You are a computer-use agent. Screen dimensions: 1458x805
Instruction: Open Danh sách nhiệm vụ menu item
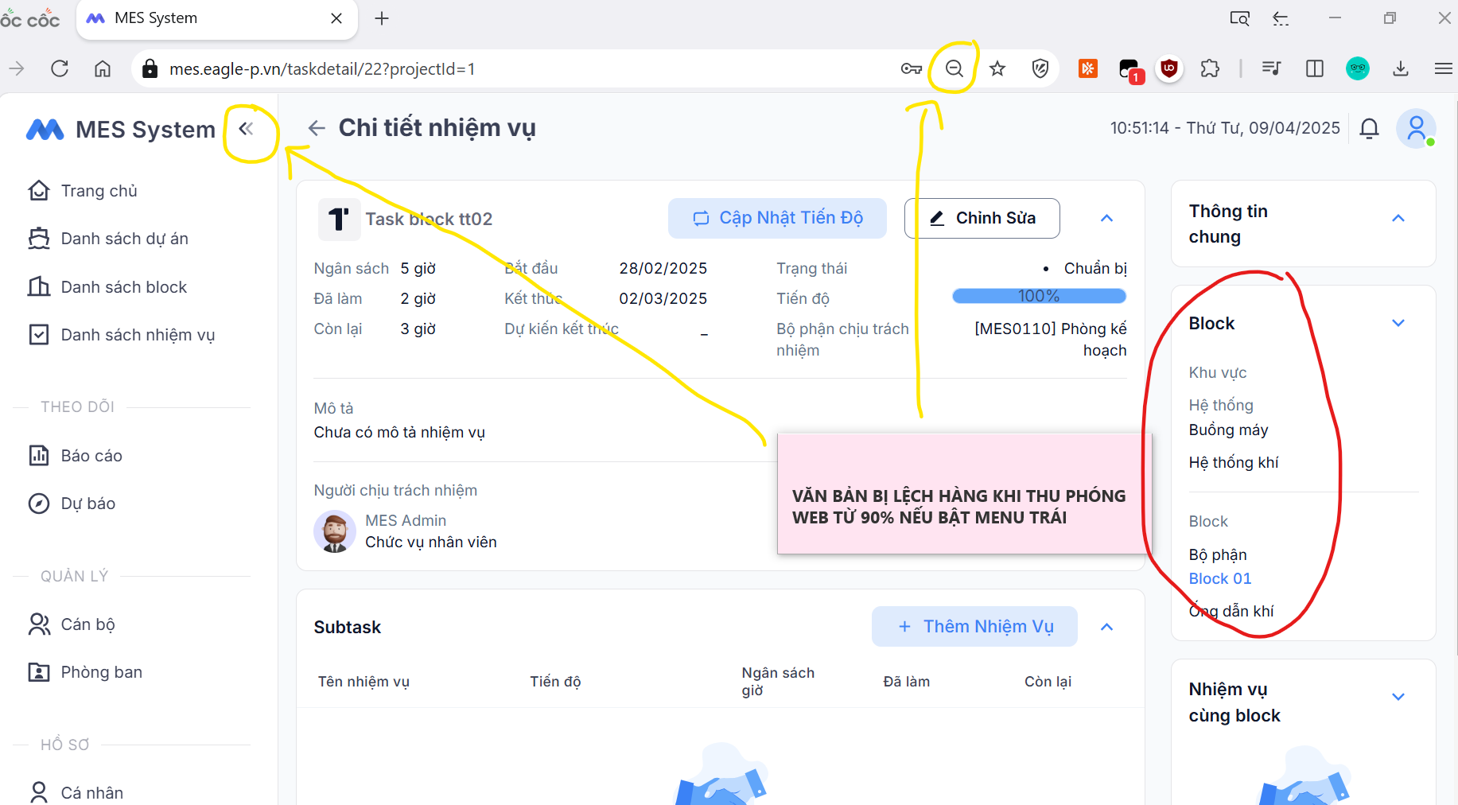[x=137, y=335]
